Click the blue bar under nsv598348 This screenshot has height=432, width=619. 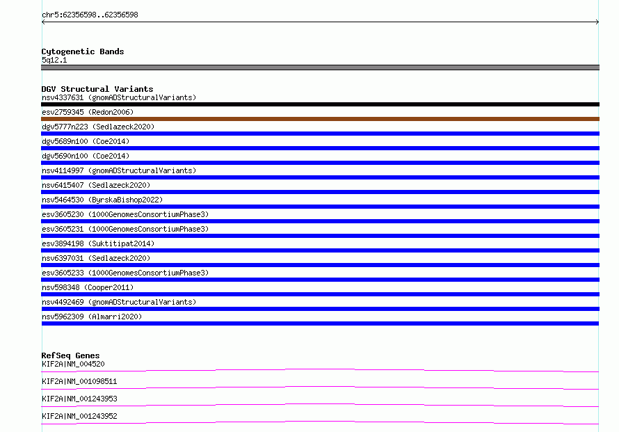click(x=320, y=294)
